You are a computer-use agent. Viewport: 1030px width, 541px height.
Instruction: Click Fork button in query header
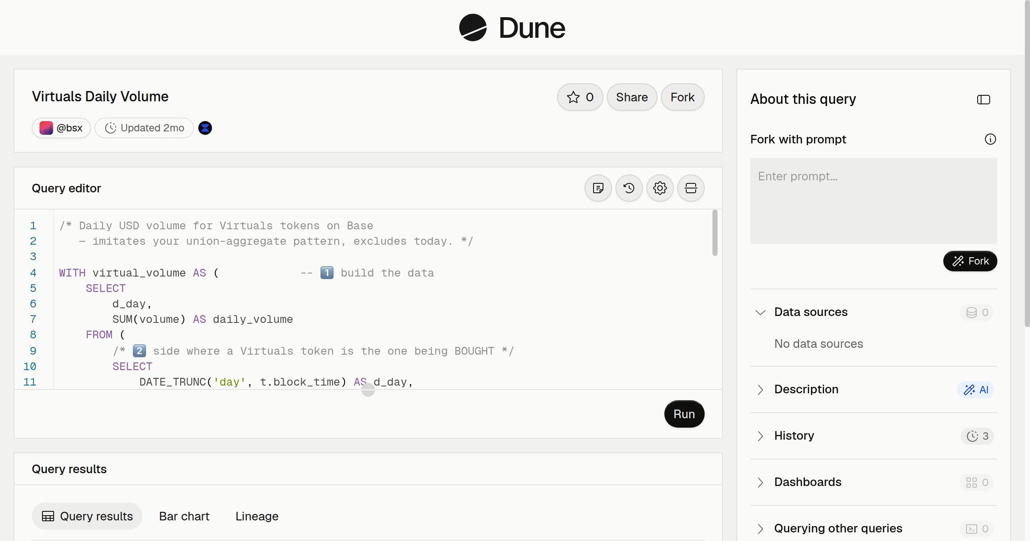pyautogui.click(x=682, y=97)
